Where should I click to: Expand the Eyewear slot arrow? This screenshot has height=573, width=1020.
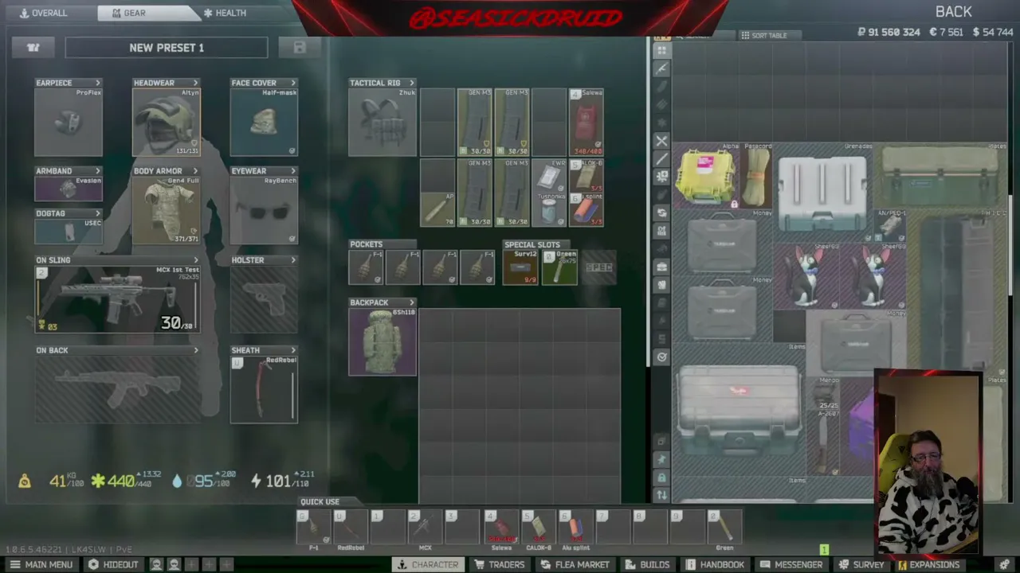tap(293, 171)
